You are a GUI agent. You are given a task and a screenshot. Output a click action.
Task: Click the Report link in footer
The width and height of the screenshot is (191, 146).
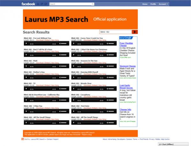pos(56,139)
